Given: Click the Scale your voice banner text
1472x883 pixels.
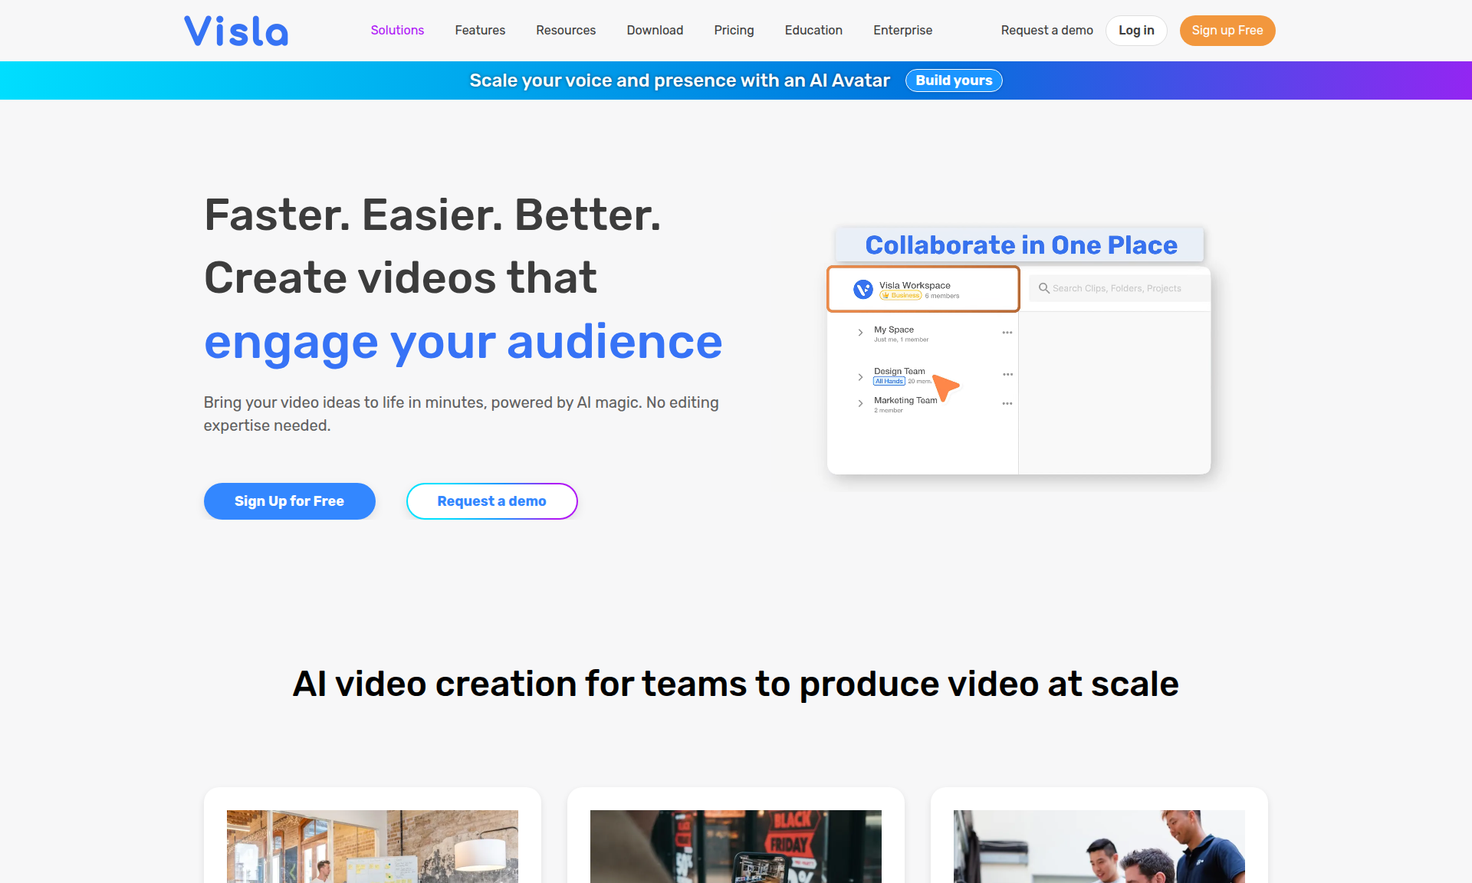Looking at the screenshot, I should [679, 80].
